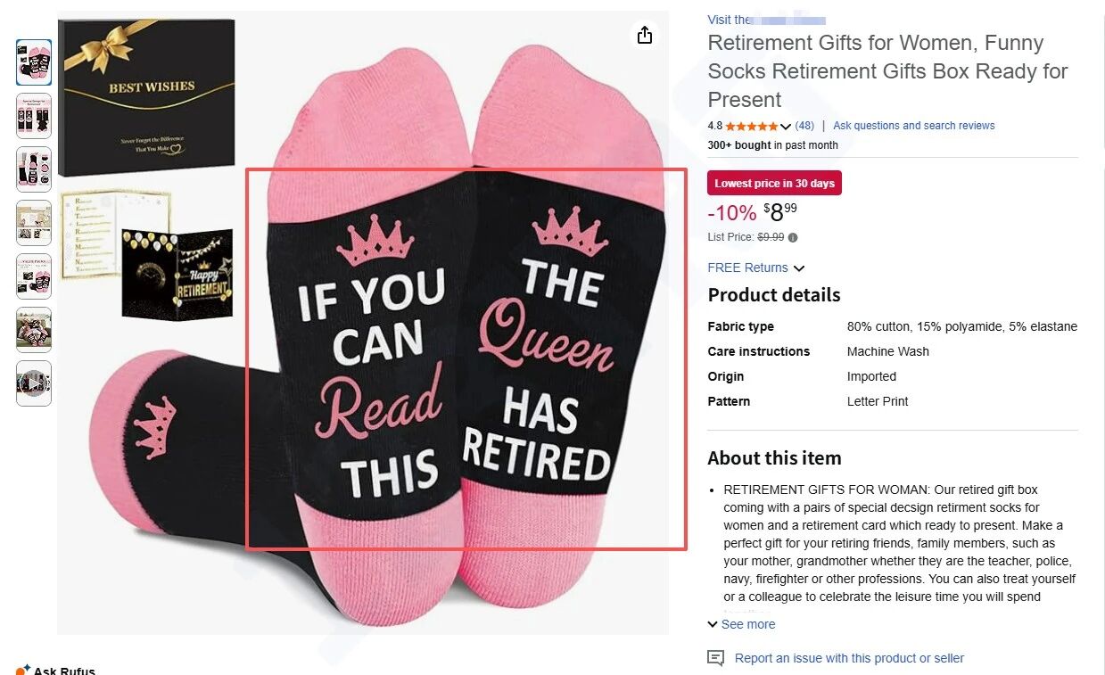Click the Report an issue speech-bubble icon

coord(715,658)
